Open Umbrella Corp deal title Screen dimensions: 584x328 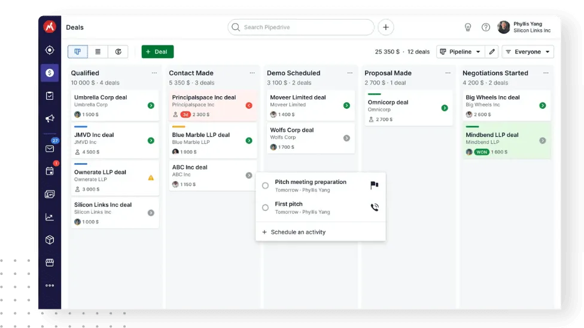(101, 97)
